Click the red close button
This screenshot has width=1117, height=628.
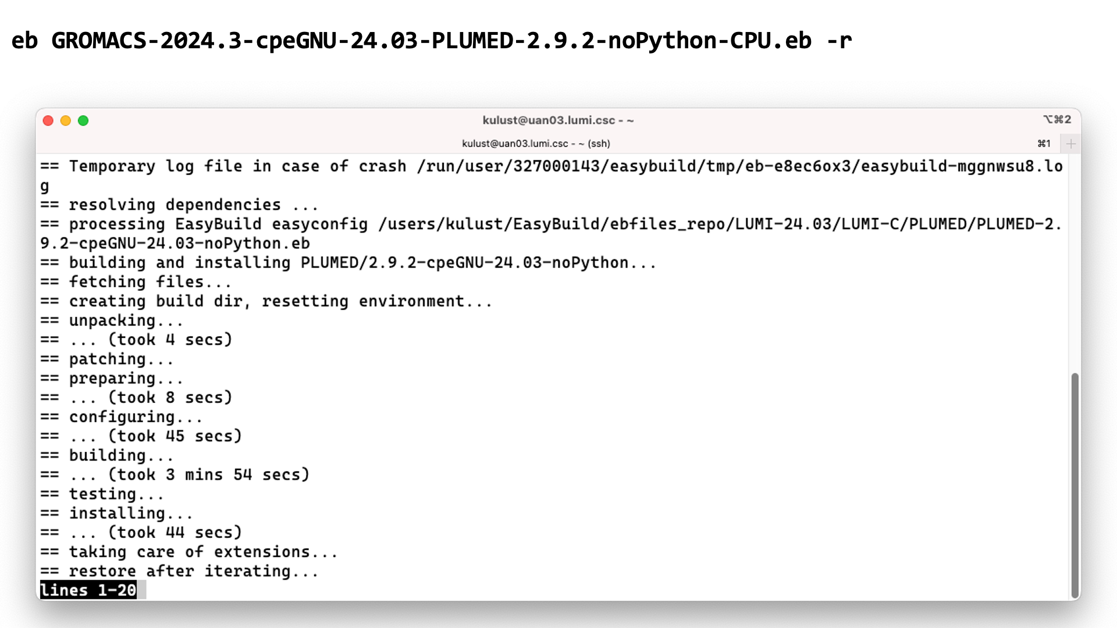[48, 120]
